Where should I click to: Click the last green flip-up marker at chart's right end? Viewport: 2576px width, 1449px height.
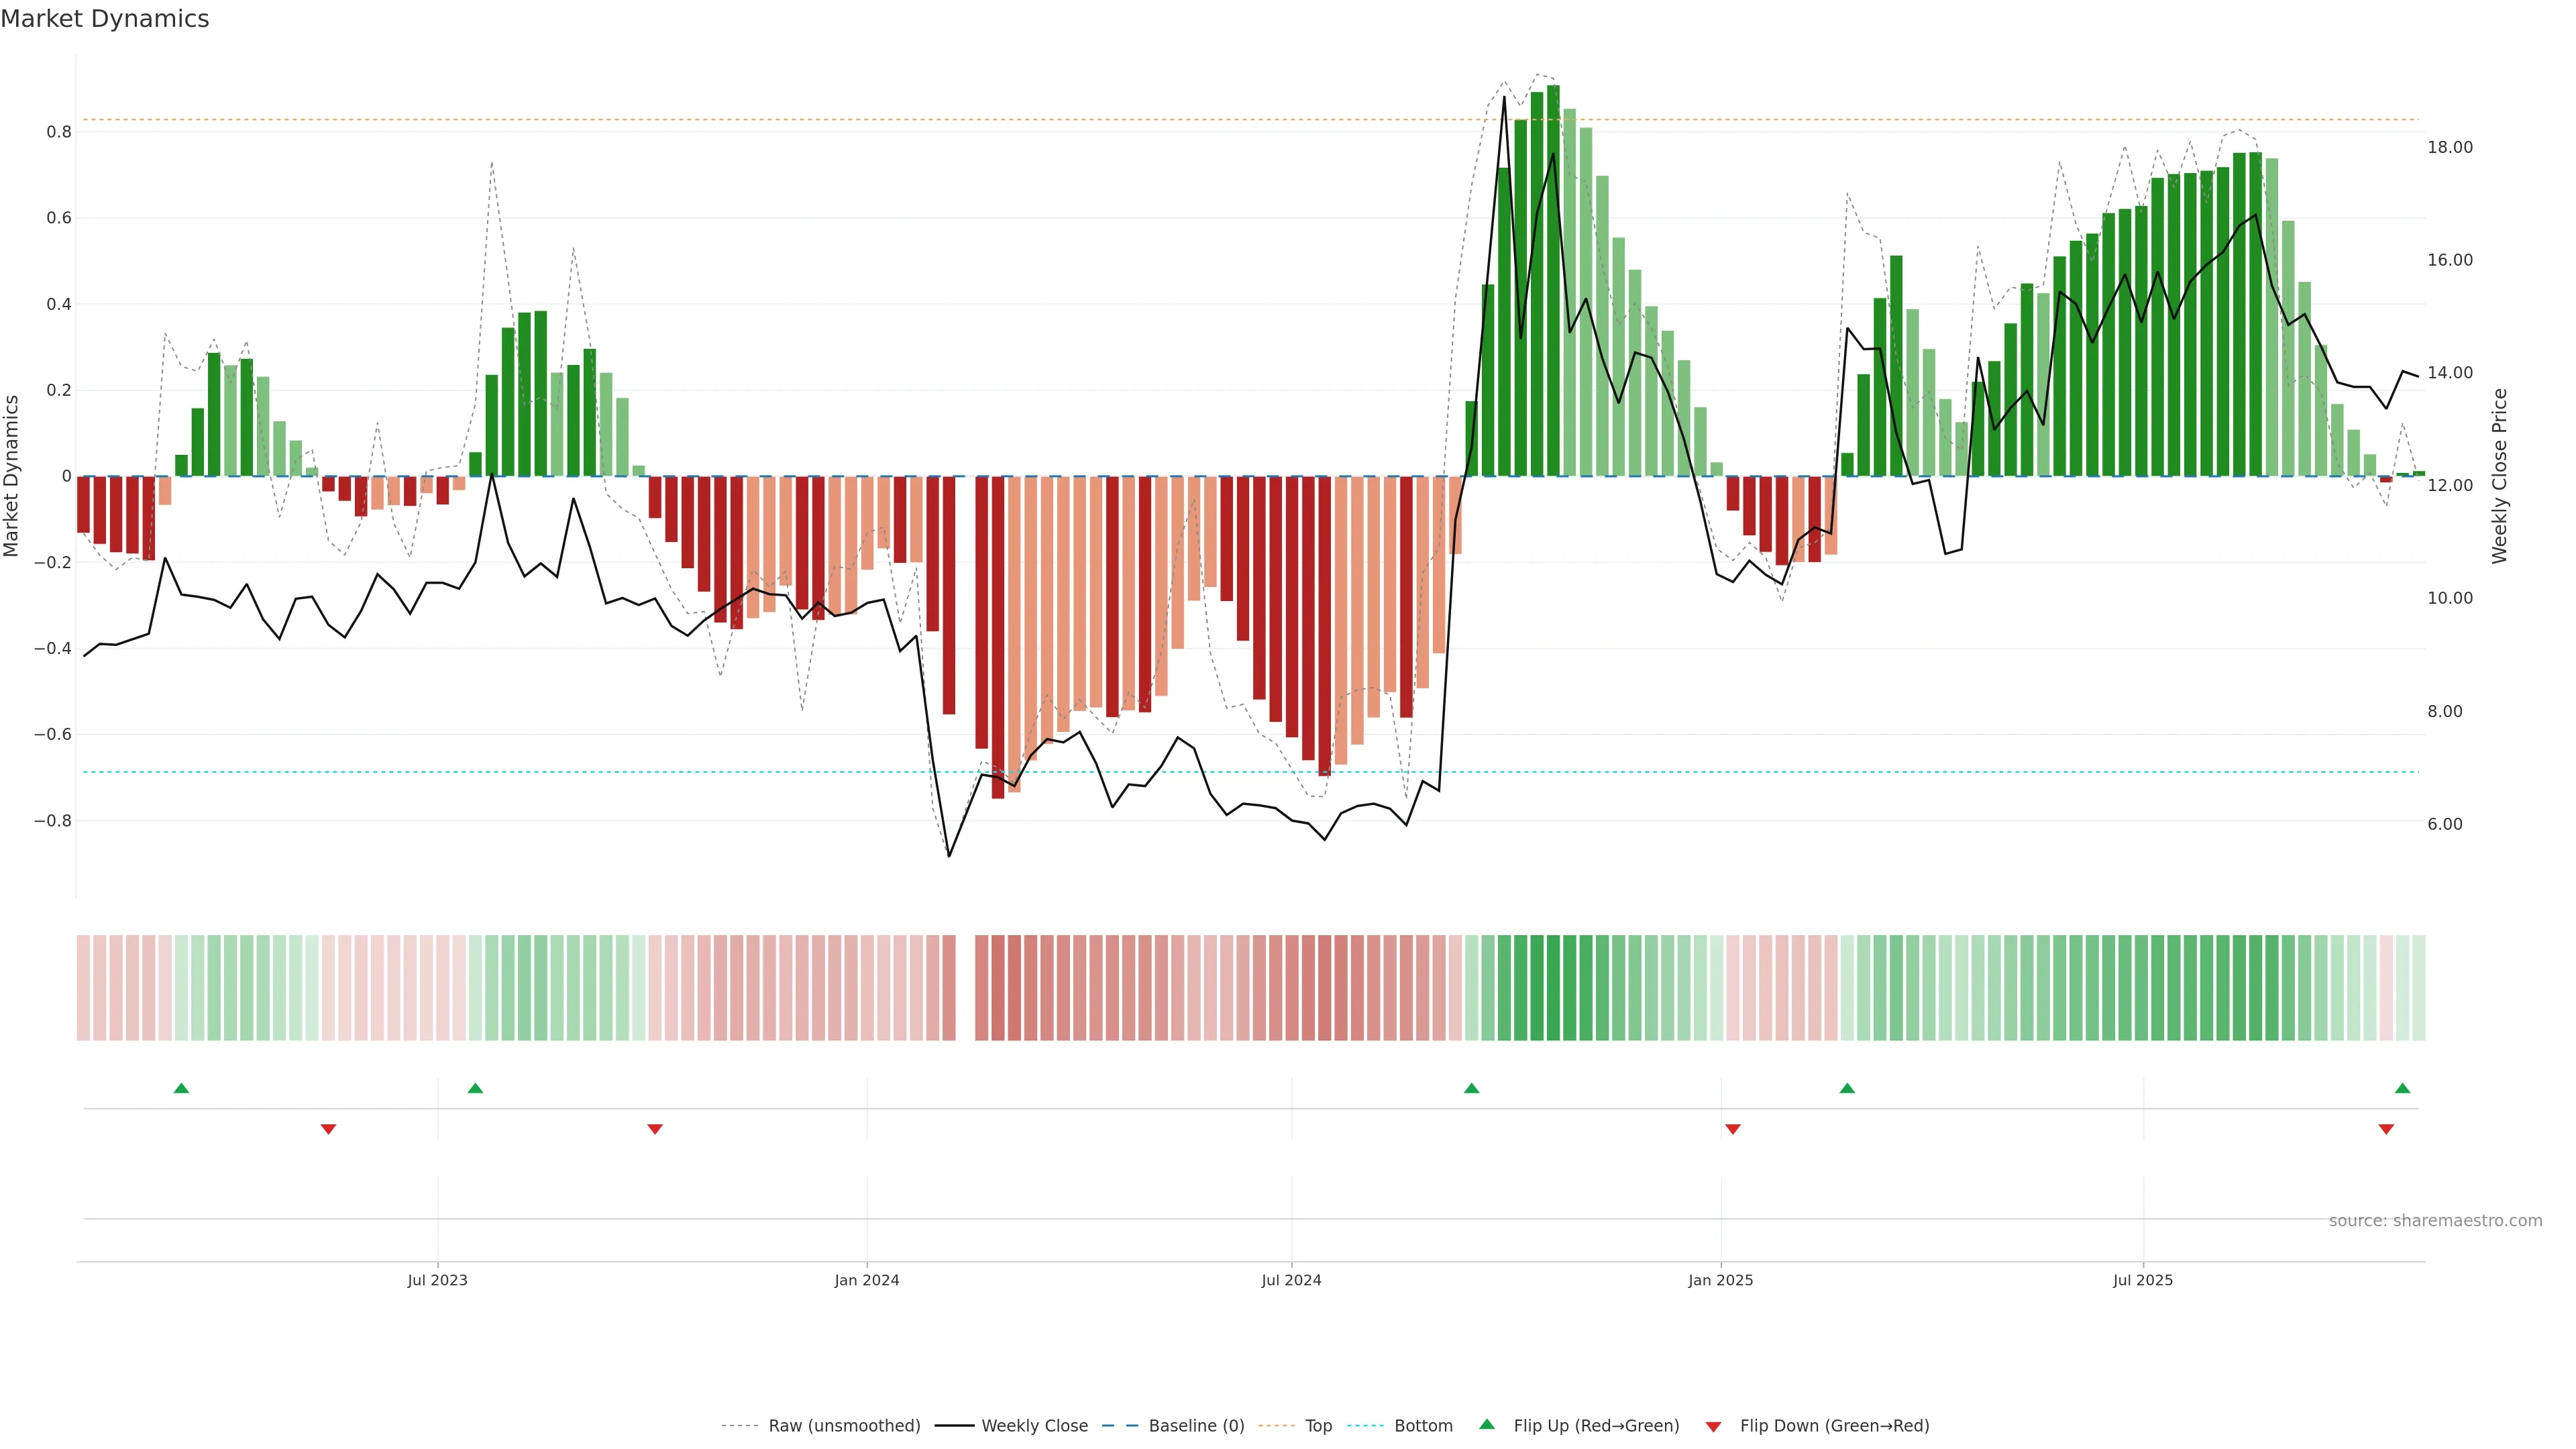[2402, 1088]
